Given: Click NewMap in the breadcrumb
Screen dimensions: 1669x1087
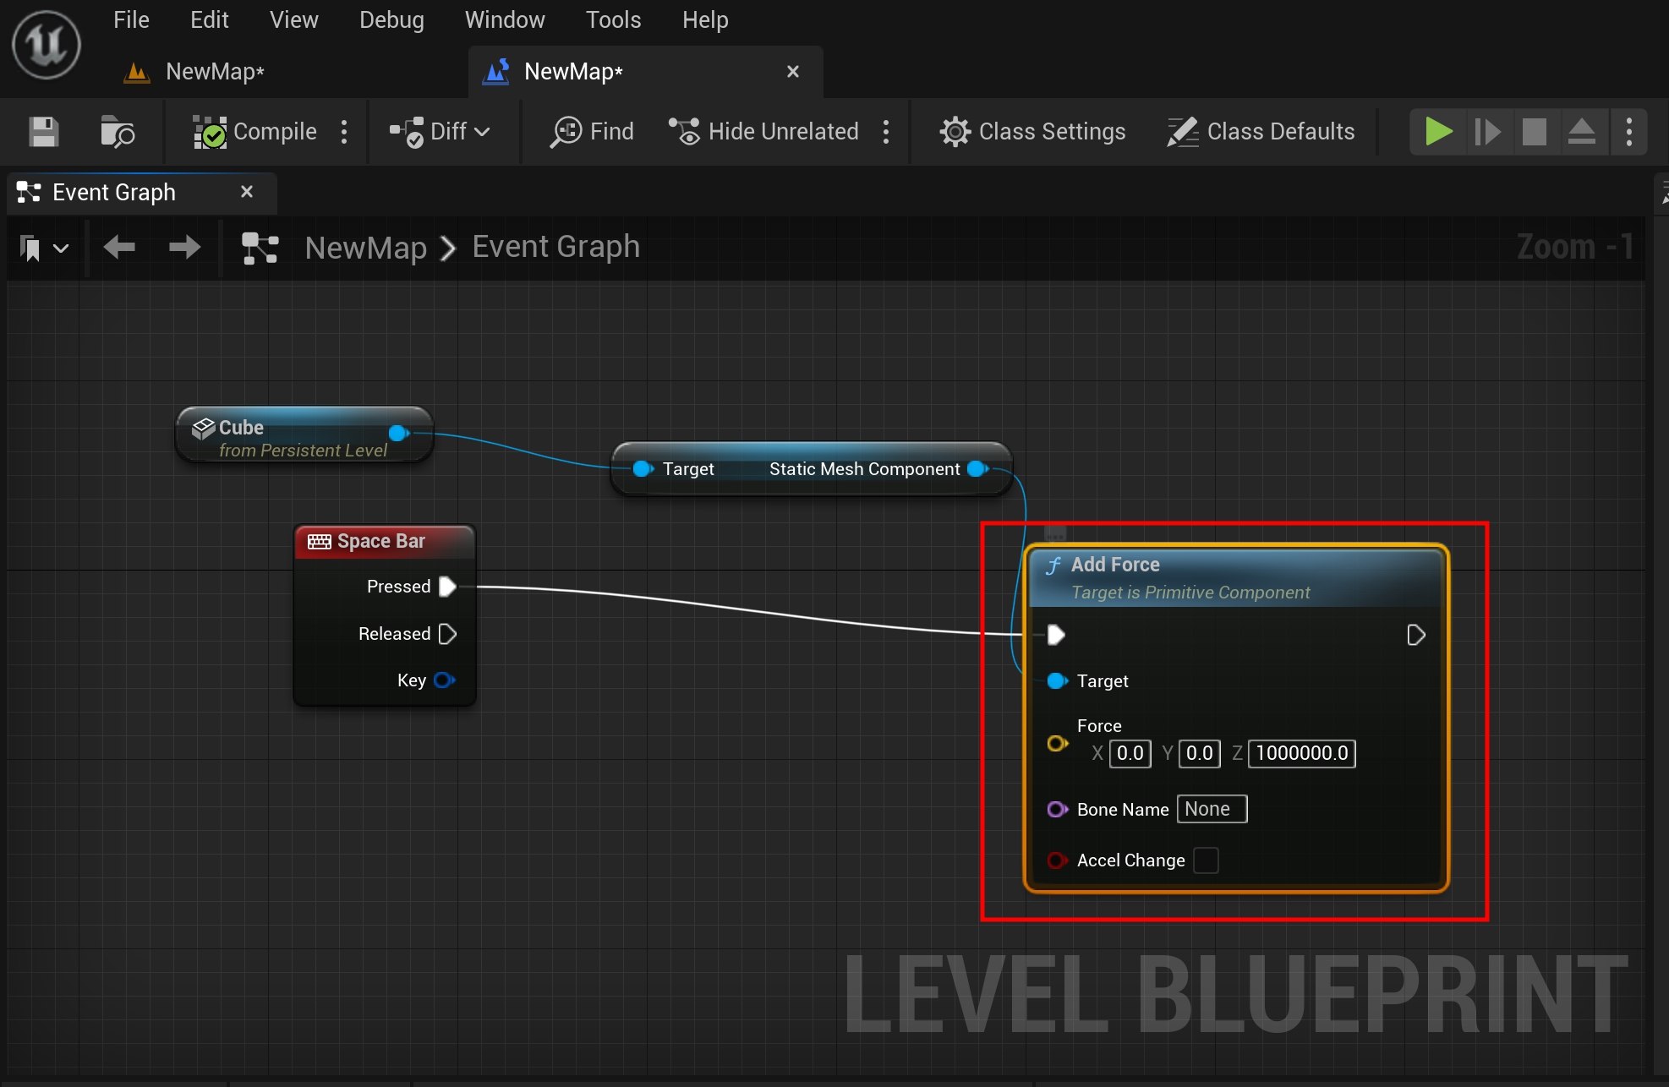Looking at the screenshot, I should (366, 248).
